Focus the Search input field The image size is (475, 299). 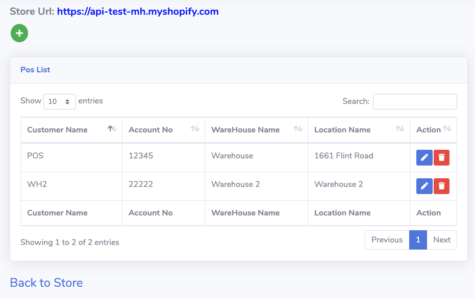tap(414, 101)
